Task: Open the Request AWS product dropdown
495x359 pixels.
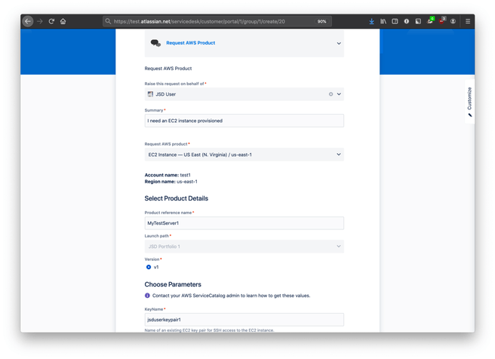Action: pos(339,155)
